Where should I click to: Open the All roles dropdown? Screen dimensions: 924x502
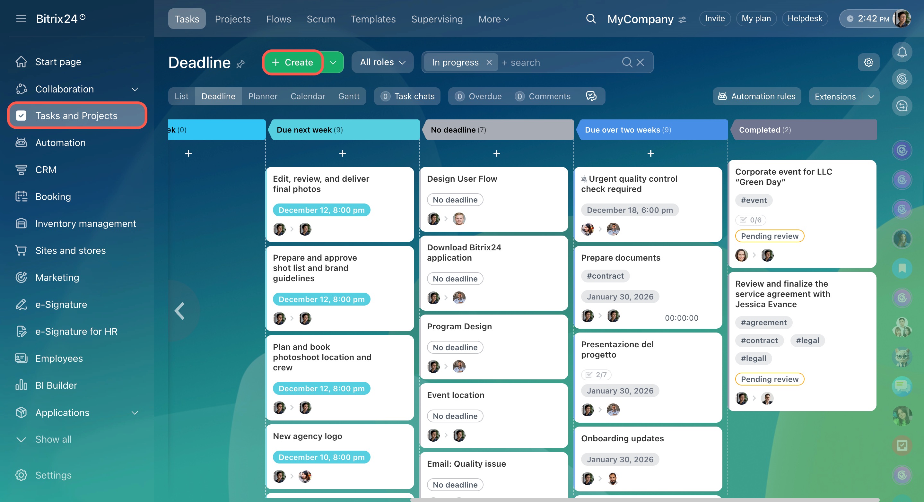coord(382,62)
